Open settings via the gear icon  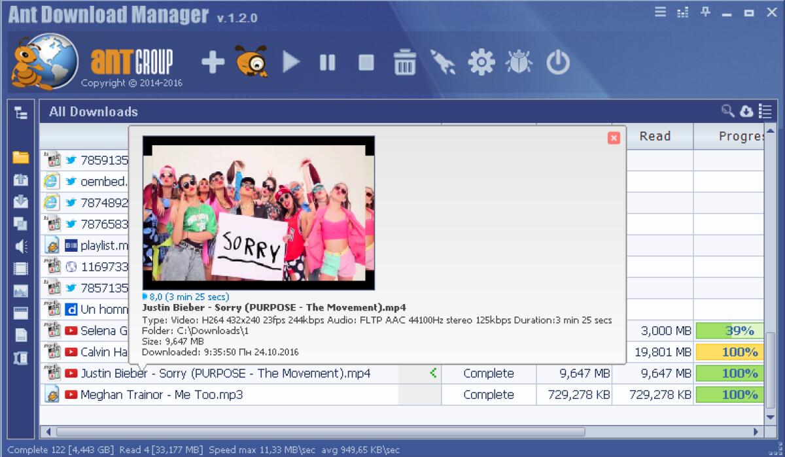pyautogui.click(x=481, y=63)
